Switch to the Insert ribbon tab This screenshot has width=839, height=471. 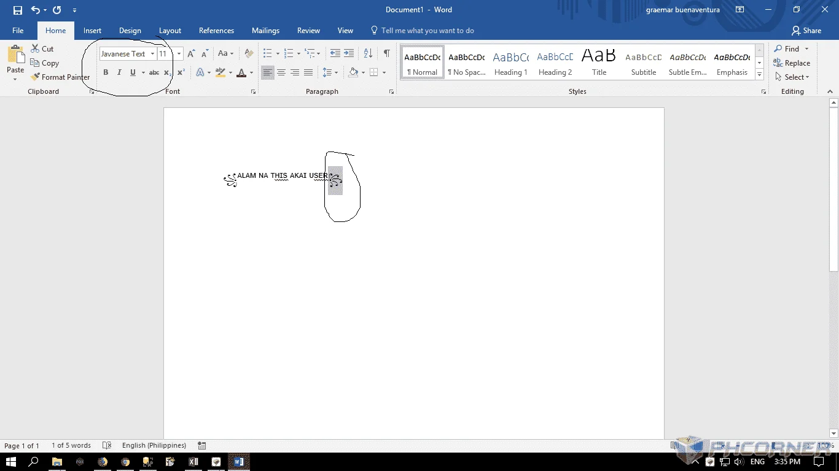pos(93,31)
